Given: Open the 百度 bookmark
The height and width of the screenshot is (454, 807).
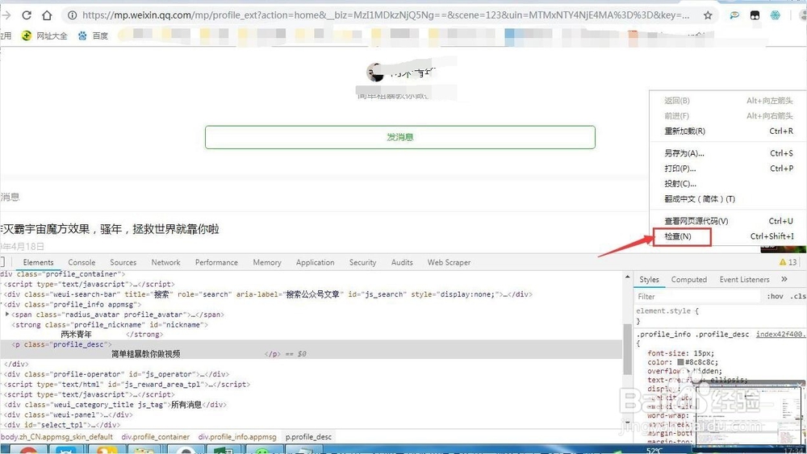Looking at the screenshot, I should (x=93, y=35).
